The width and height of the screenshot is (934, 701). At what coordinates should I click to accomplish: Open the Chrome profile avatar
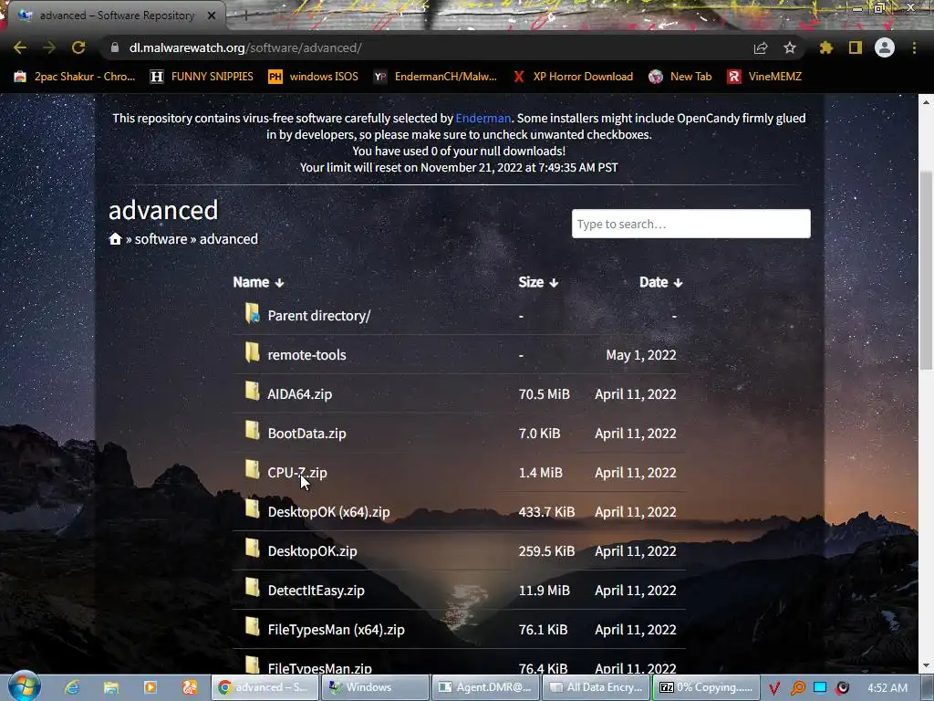click(885, 47)
